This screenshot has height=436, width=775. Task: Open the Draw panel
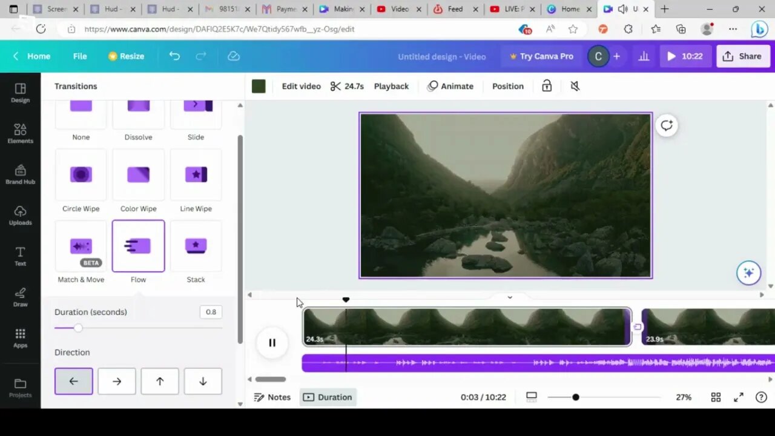click(20, 297)
